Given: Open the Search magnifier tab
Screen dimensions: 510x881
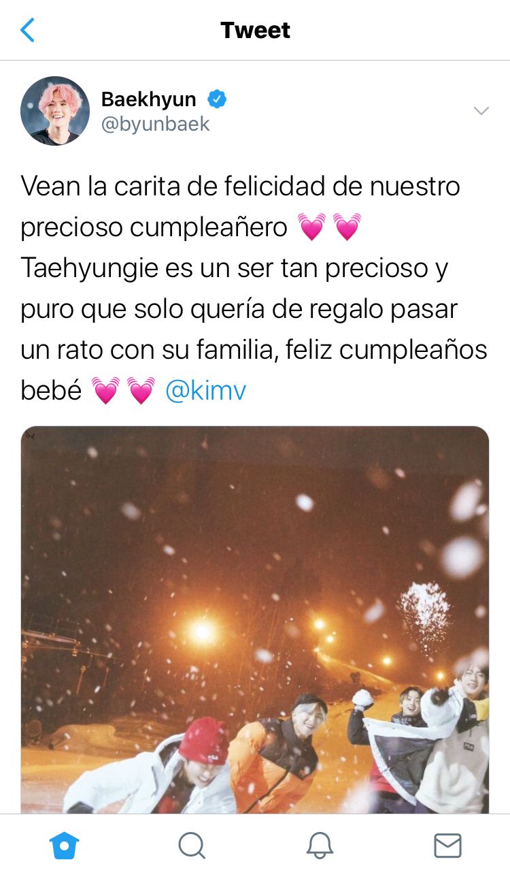Looking at the screenshot, I should click(192, 846).
